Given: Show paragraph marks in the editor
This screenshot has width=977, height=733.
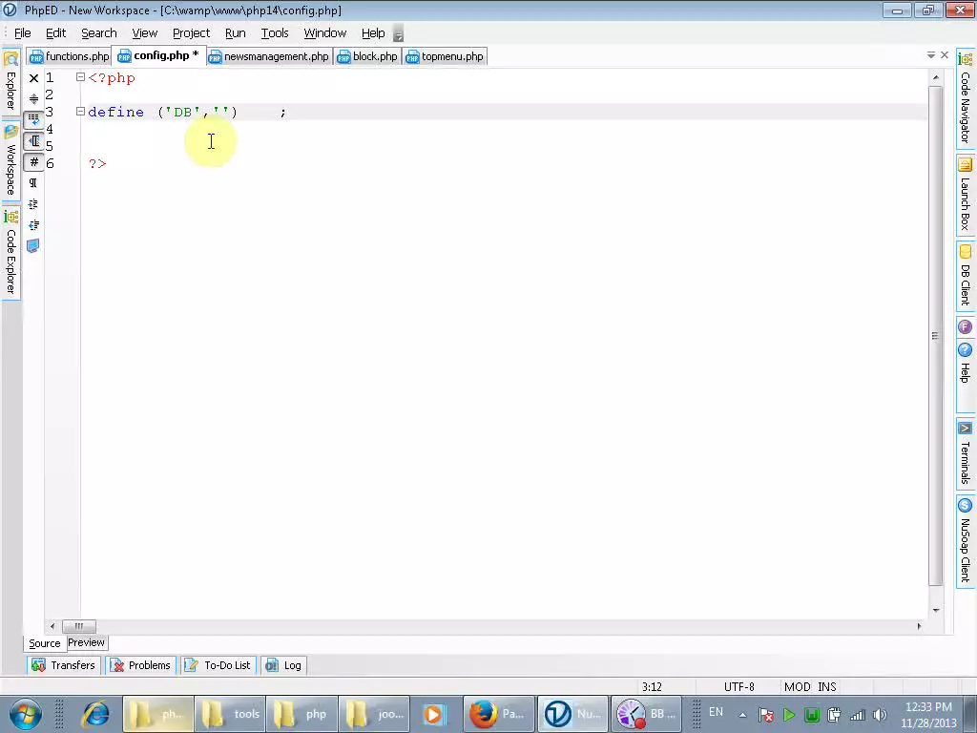Looking at the screenshot, I should click(33, 182).
